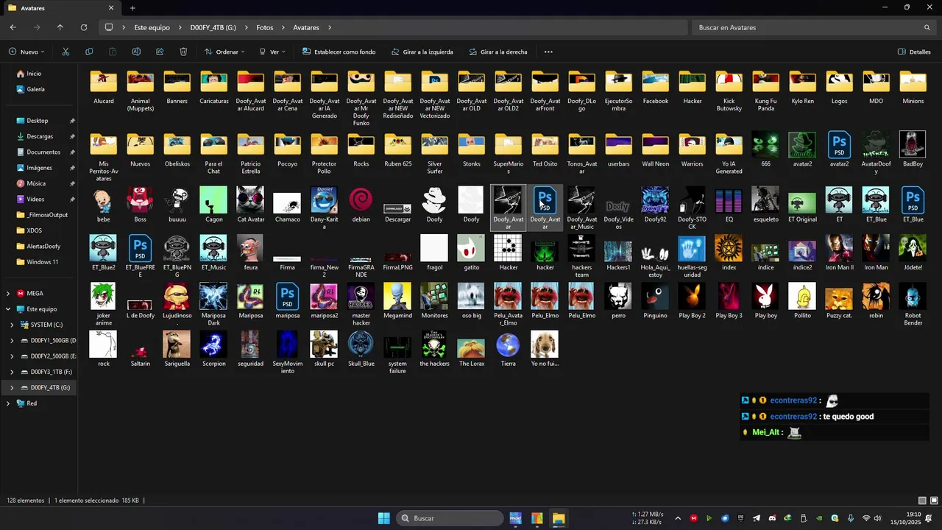The image size is (942, 530).
Task: Open the Hacker folder
Action: (692, 88)
